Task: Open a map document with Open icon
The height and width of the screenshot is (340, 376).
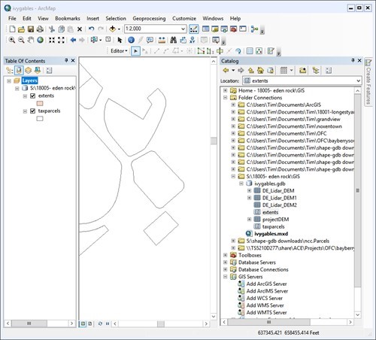Action: tap(22, 29)
